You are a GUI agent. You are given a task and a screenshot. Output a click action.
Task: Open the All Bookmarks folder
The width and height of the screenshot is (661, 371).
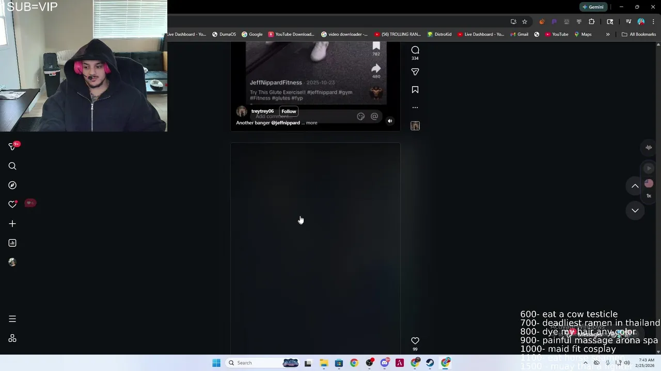[639, 35]
